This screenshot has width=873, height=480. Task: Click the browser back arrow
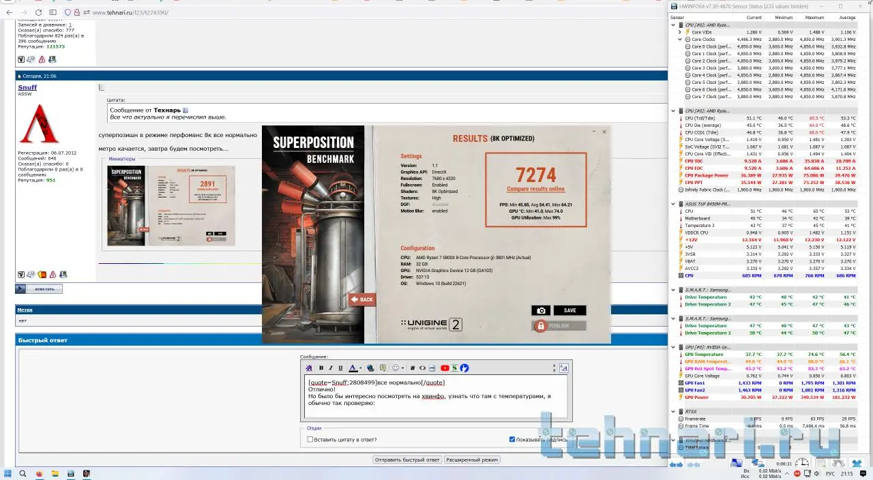point(10,12)
